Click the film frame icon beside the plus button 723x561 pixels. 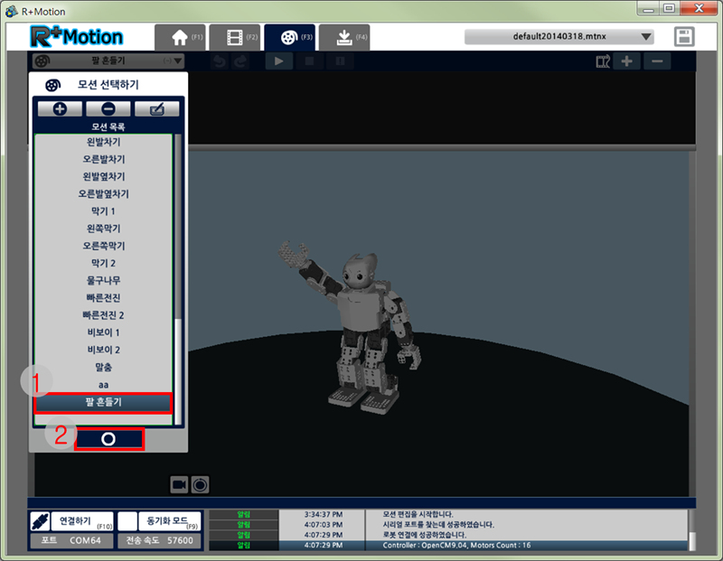[x=603, y=61]
